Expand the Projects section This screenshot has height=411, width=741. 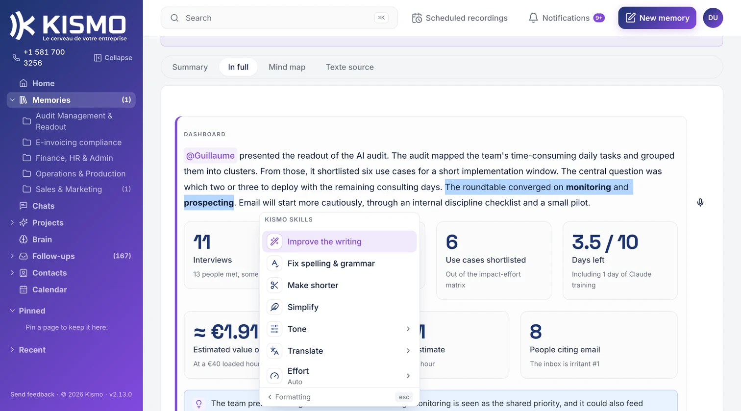pyautogui.click(x=12, y=222)
